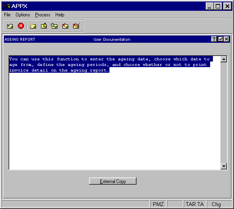Click the red cancel X toolbar icon
The image size is (234, 209).
(x=21, y=26)
